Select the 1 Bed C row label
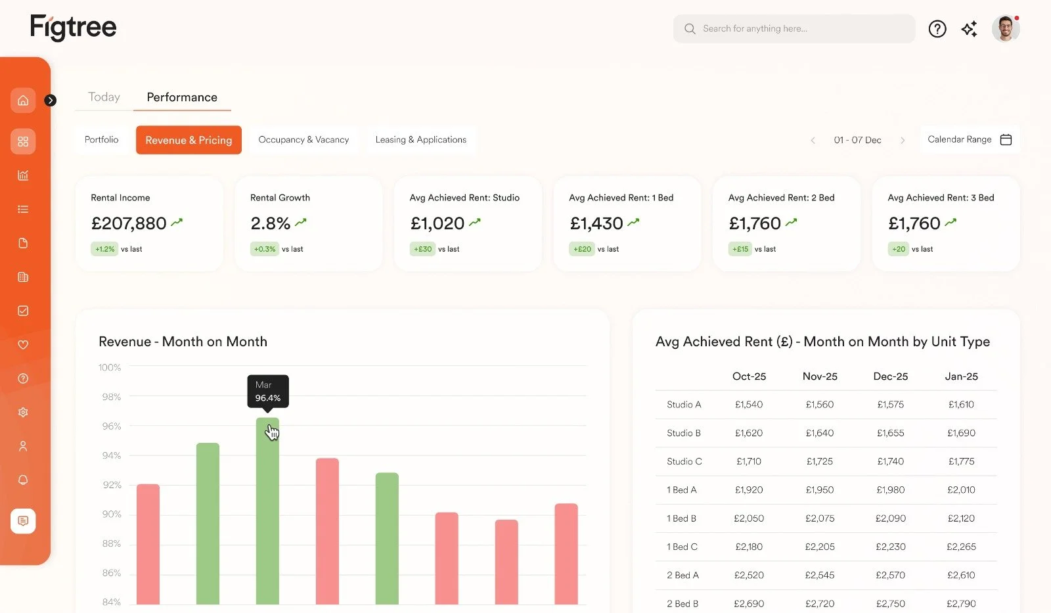This screenshot has height=613, width=1051. 682,547
